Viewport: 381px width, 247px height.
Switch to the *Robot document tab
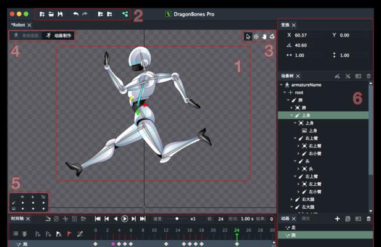[x=18, y=25]
